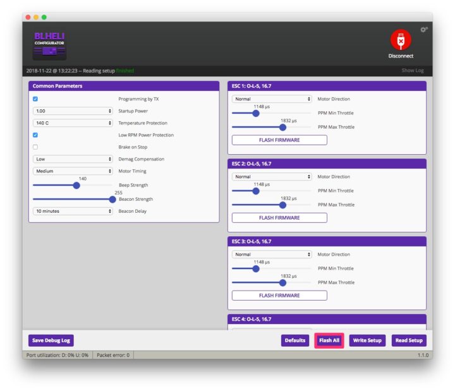Open settings via the gear icon
Screen dimensions: 455x391
[423, 30]
